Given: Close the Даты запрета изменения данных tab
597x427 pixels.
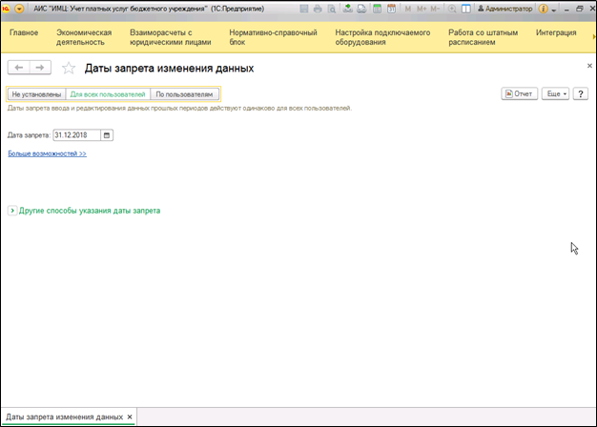Looking at the screenshot, I should (x=130, y=417).
